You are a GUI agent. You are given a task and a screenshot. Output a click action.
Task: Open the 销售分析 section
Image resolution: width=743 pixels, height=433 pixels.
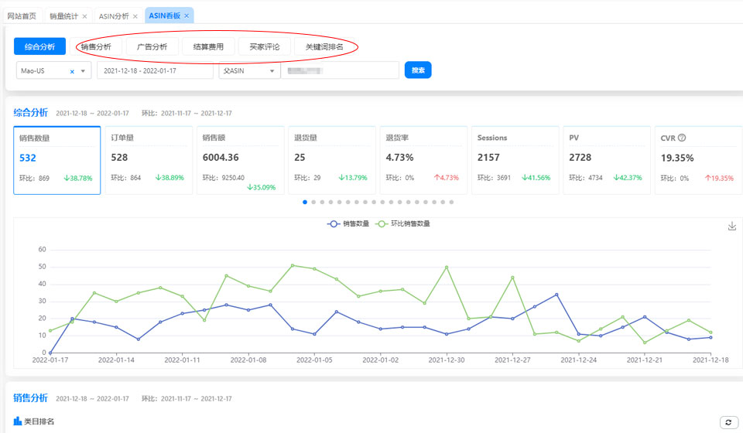[96, 46]
